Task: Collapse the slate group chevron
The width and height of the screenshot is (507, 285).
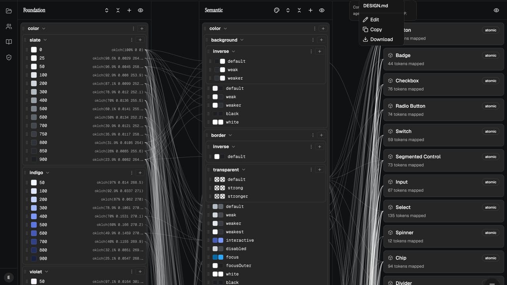Action: point(45,40)
